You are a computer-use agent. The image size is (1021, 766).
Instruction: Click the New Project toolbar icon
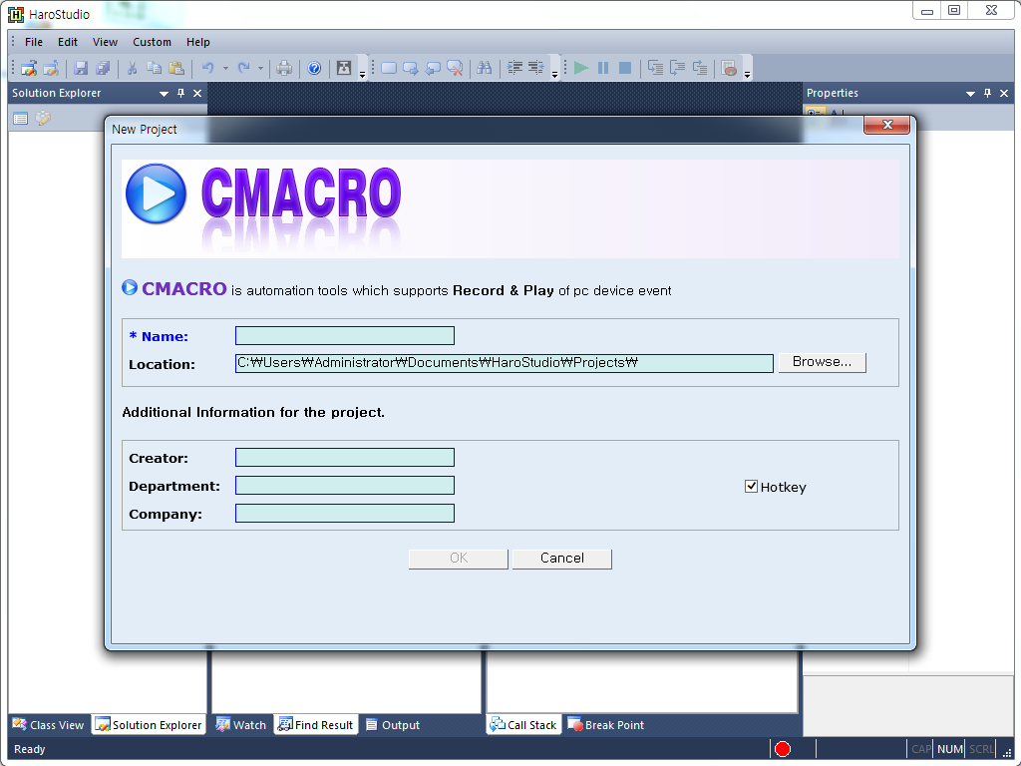(29, 68)
